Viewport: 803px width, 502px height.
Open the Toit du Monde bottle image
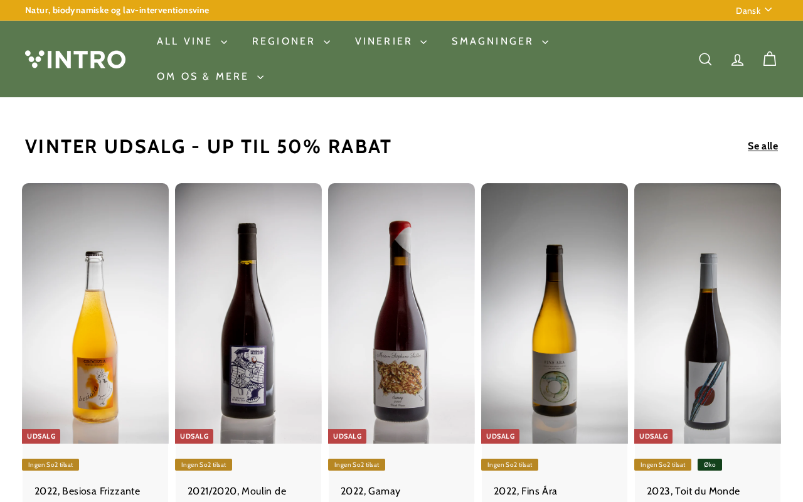pos(708,313)
